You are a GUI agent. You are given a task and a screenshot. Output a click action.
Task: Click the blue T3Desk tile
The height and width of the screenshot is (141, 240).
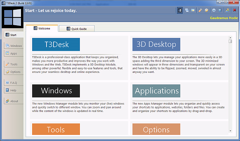pyautogui.click(x=56, y=45)
